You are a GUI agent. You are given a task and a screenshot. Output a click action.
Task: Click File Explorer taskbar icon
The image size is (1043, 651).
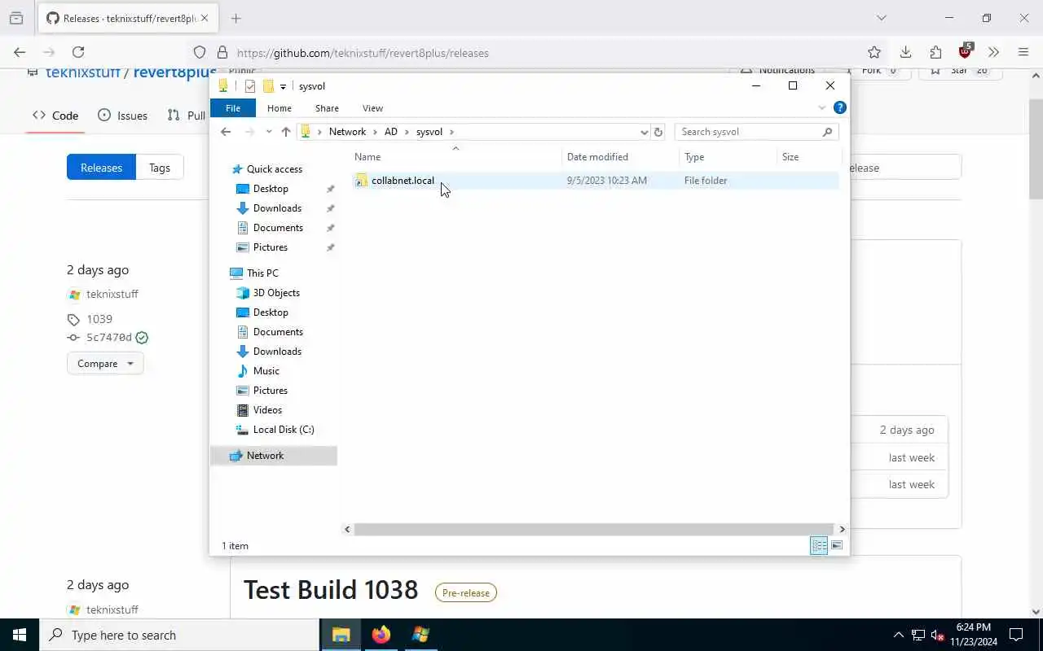click(x=341, y=635)
